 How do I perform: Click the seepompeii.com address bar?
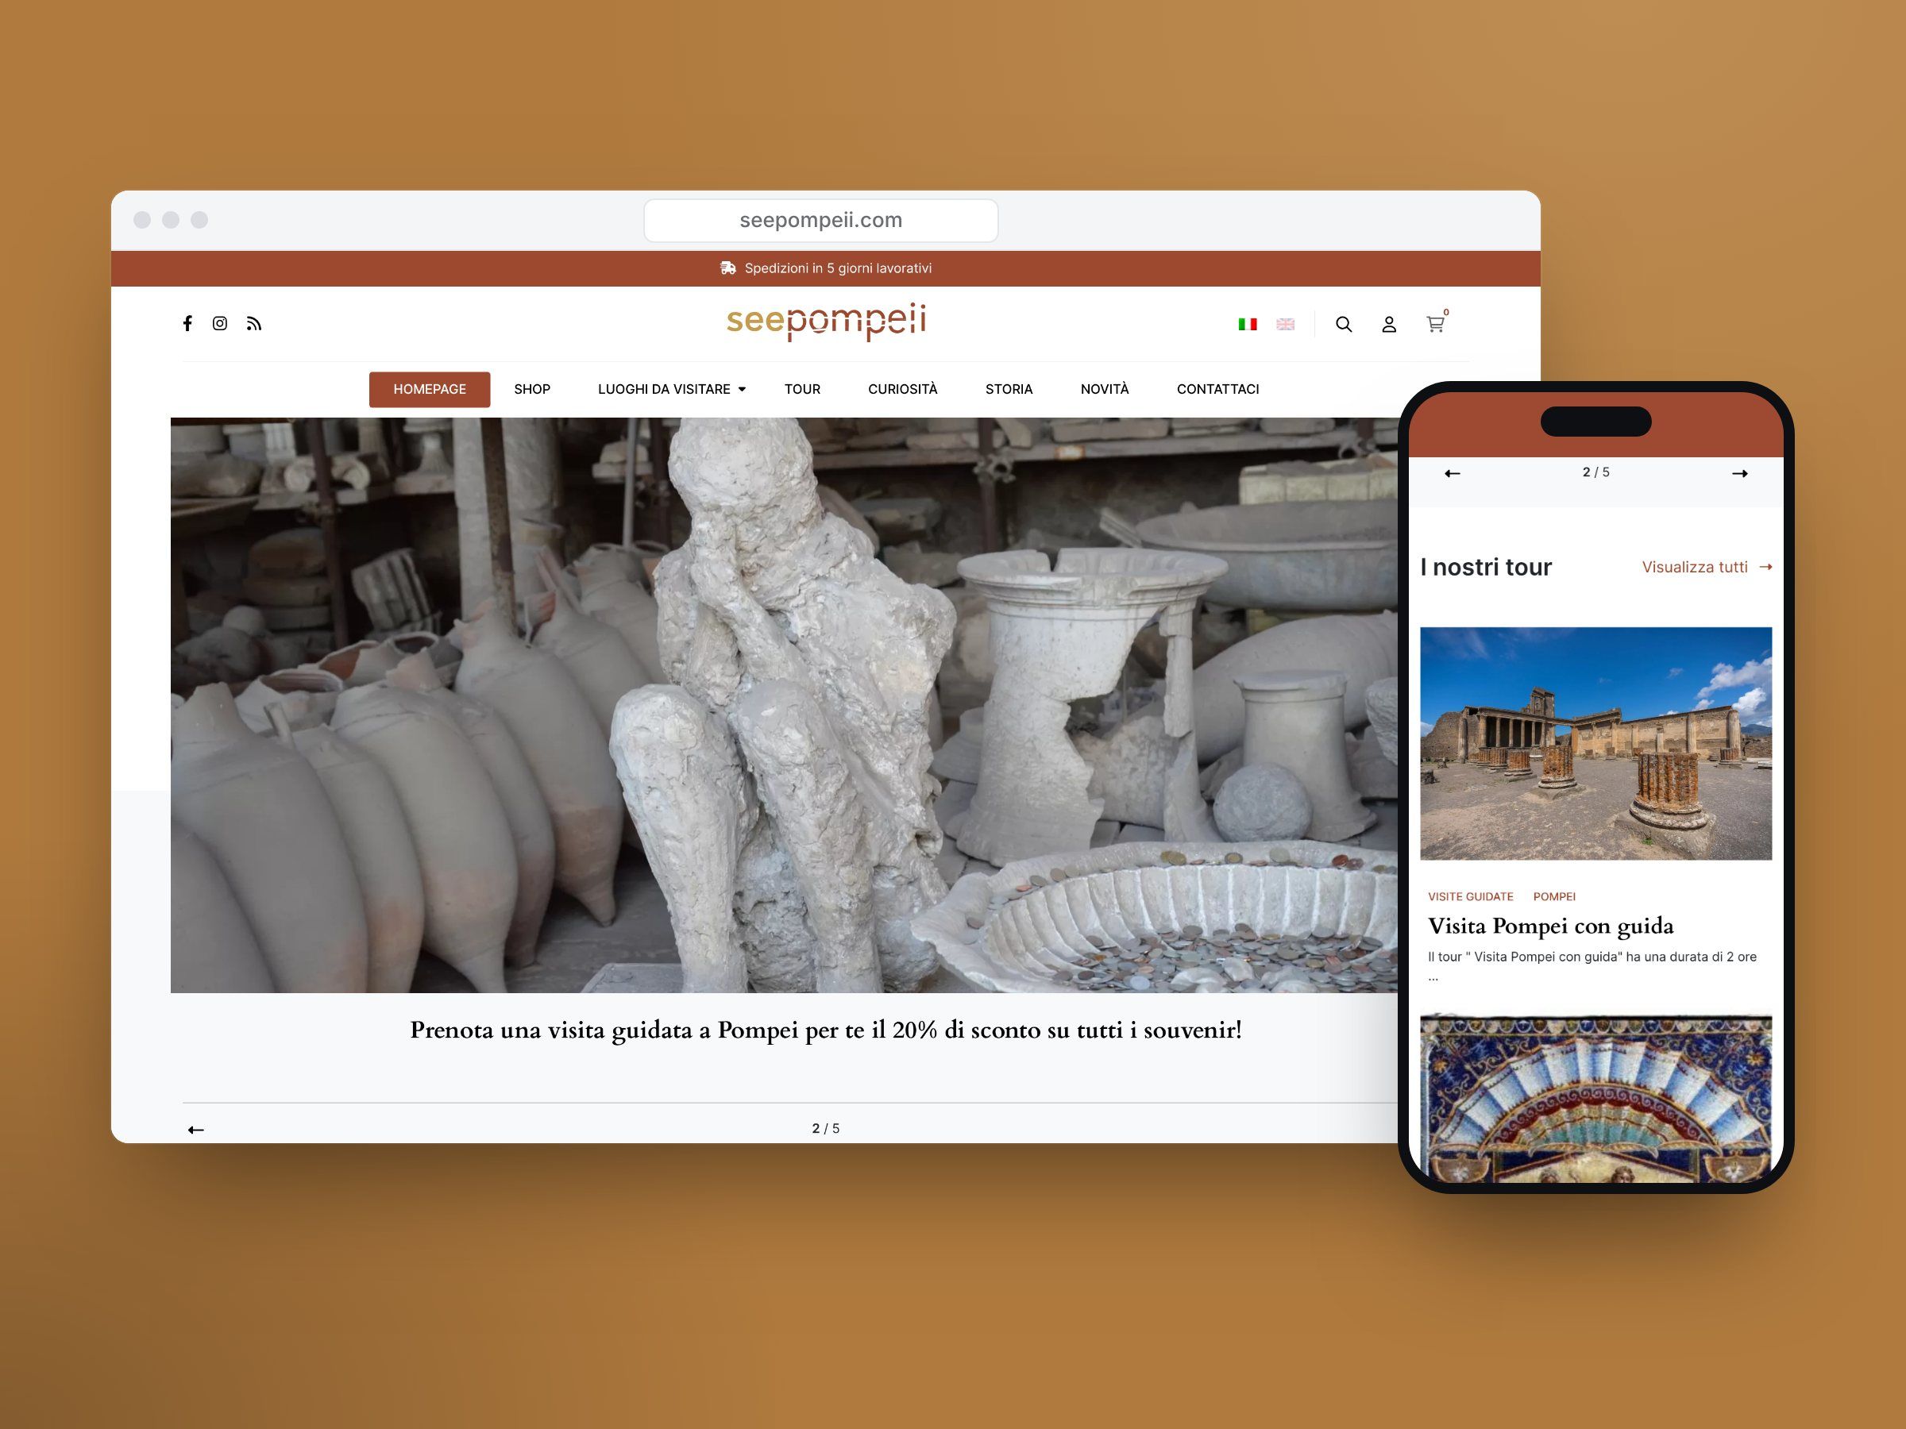[x=820, y=221]
